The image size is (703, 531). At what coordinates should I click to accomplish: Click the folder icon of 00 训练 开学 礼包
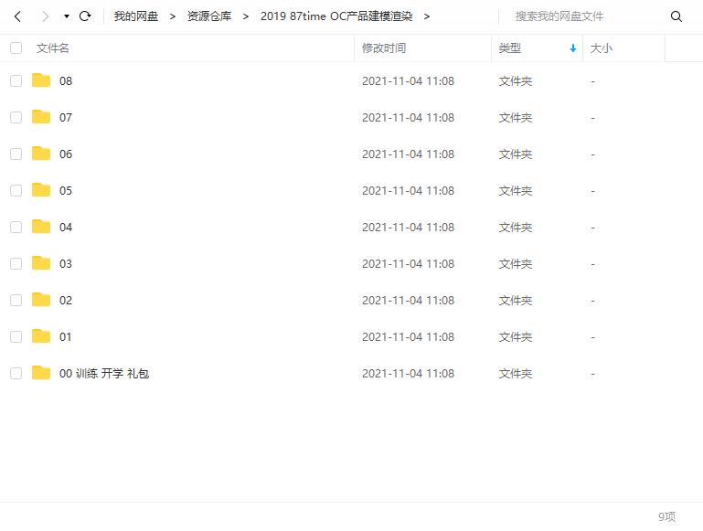[41, 372]
